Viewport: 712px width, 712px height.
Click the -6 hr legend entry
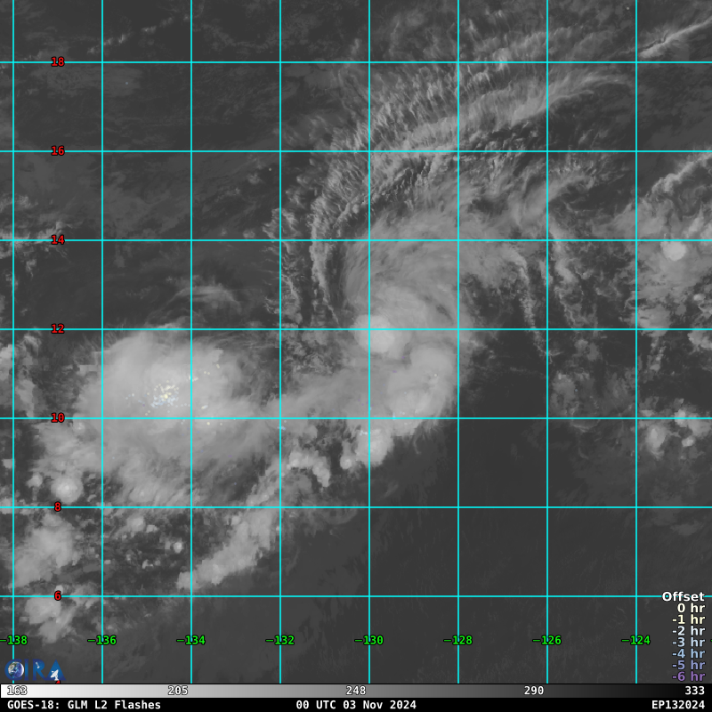coord(688,676)
